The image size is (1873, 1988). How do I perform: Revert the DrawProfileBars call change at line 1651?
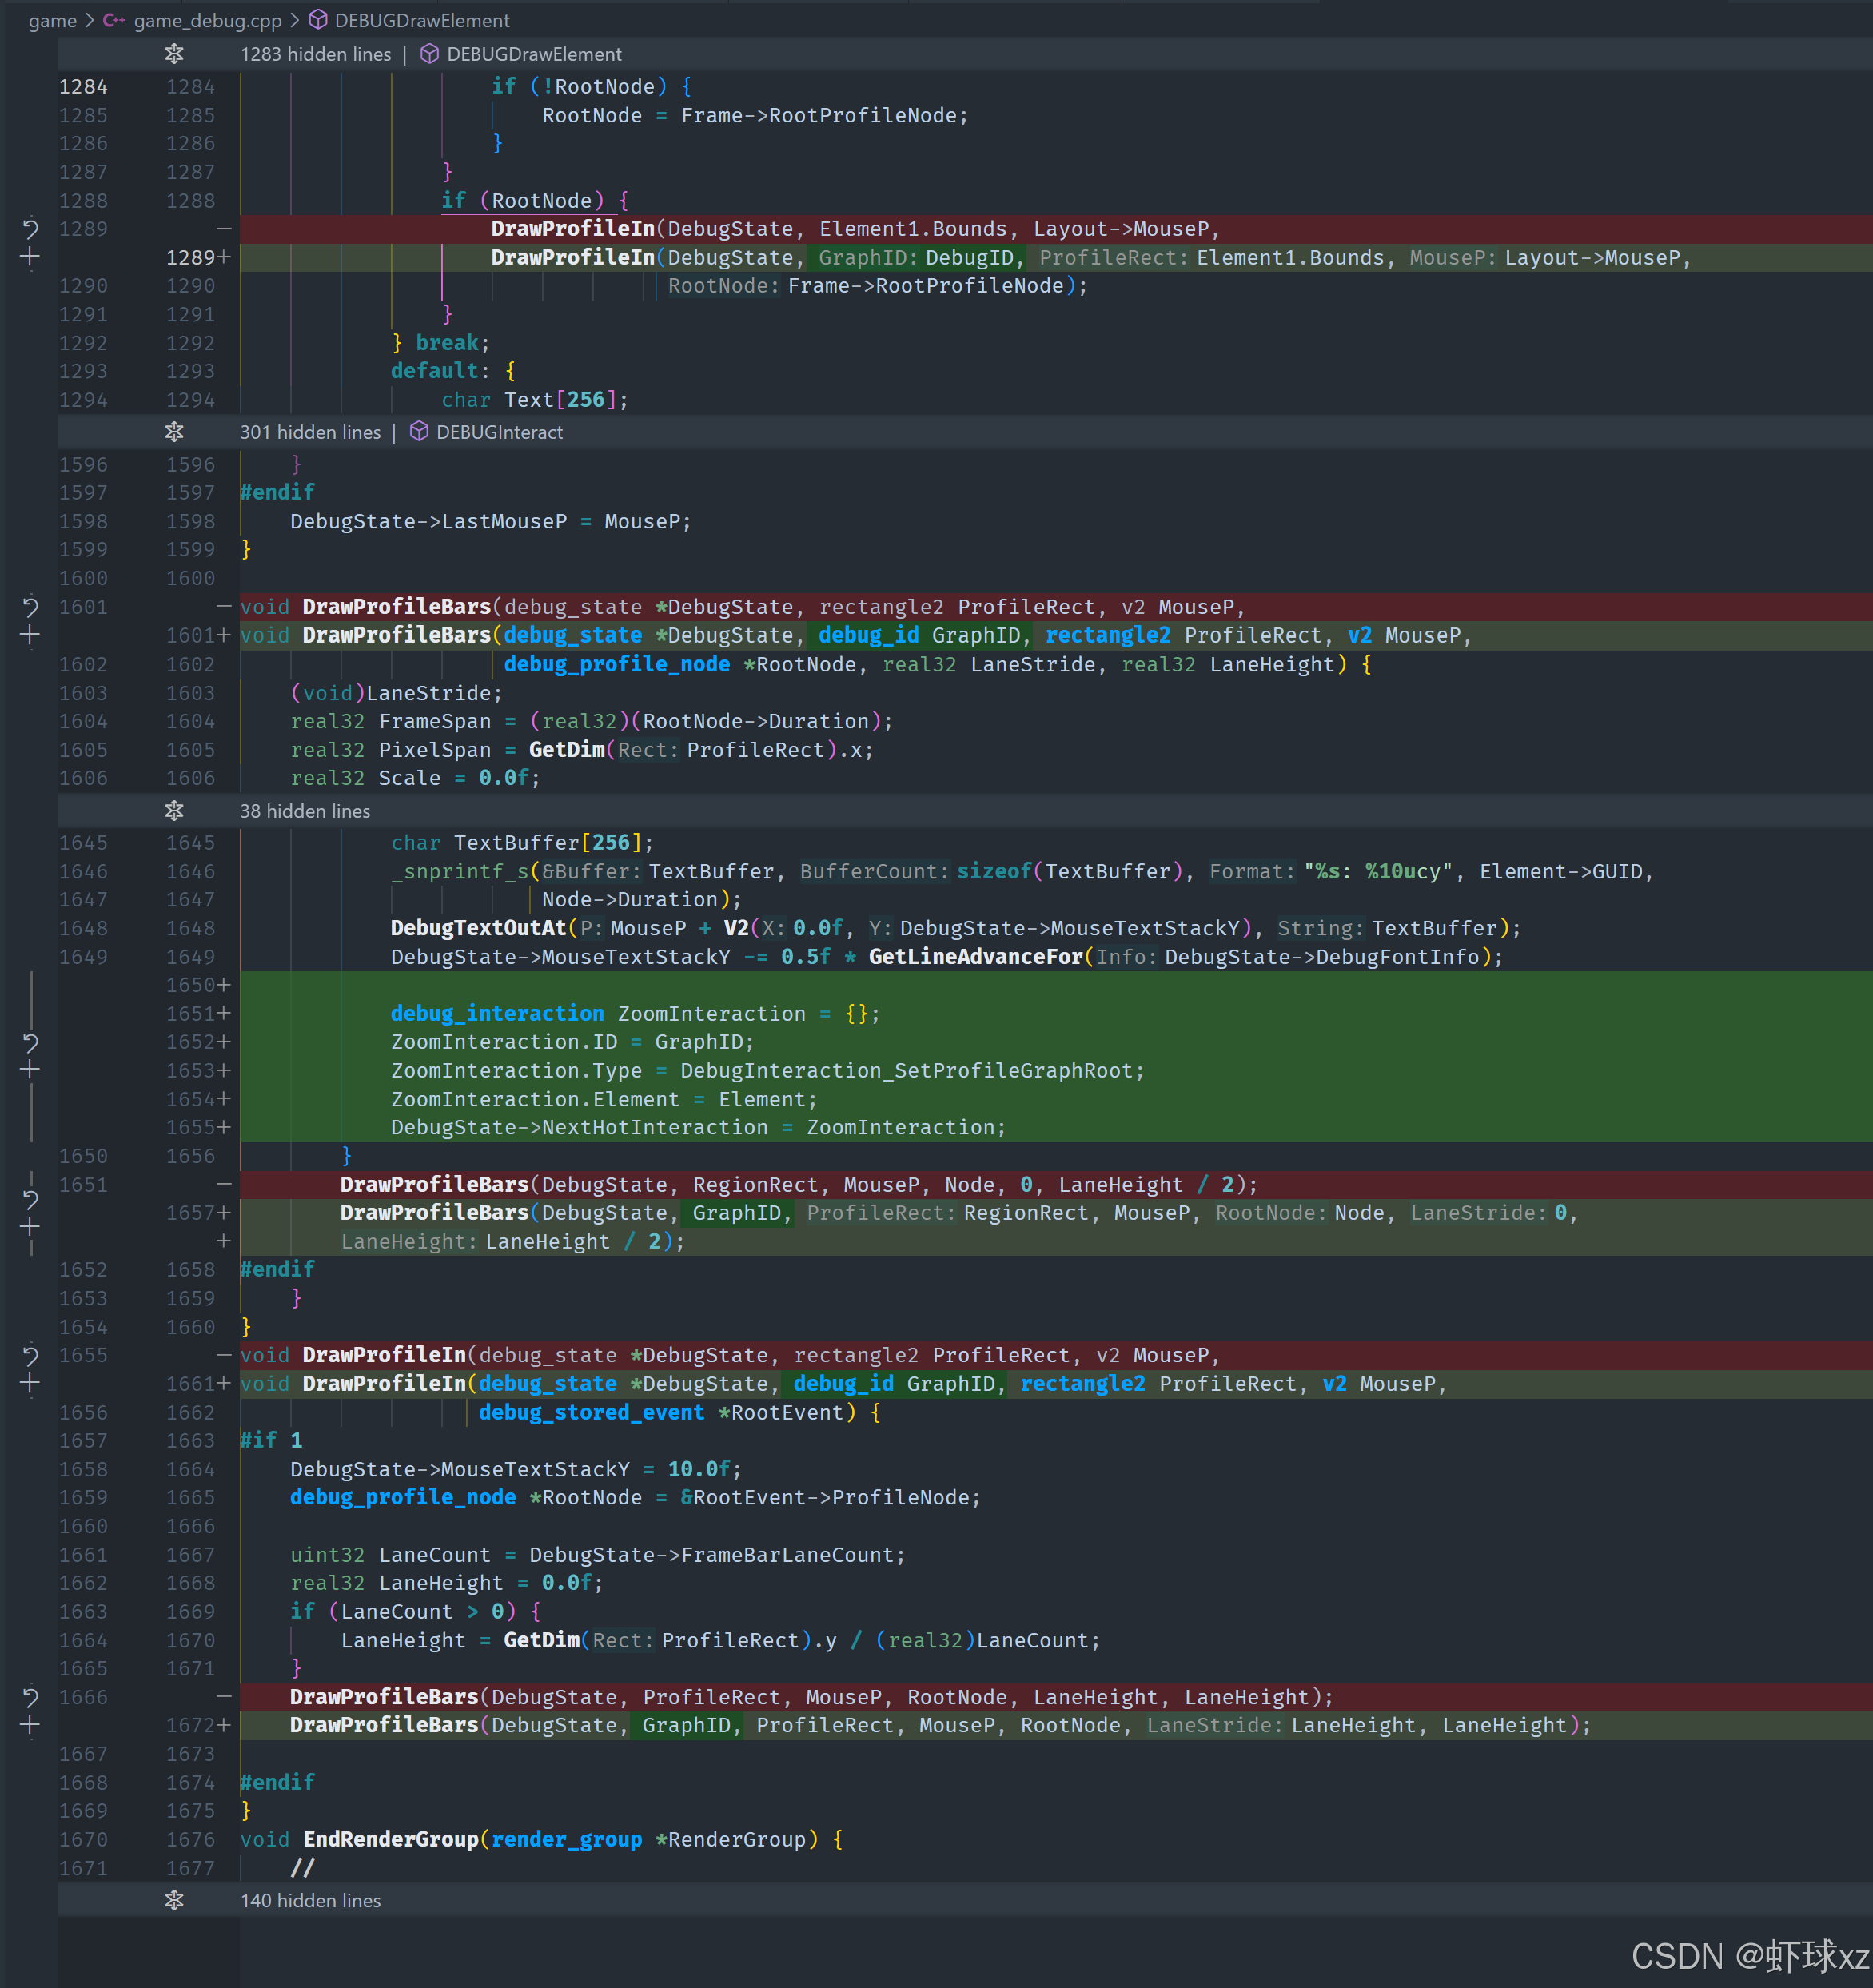30,1198
